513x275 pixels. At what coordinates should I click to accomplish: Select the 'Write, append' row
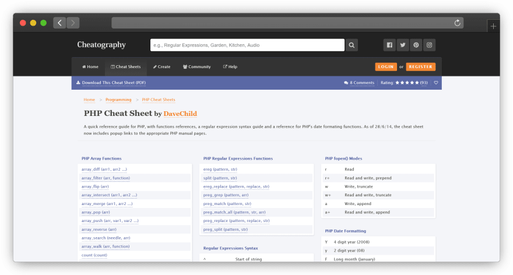click(378, 204)
